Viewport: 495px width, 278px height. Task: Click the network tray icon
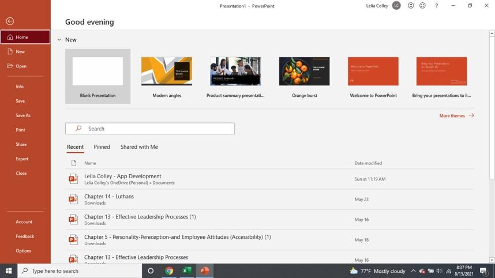point(448,271)
